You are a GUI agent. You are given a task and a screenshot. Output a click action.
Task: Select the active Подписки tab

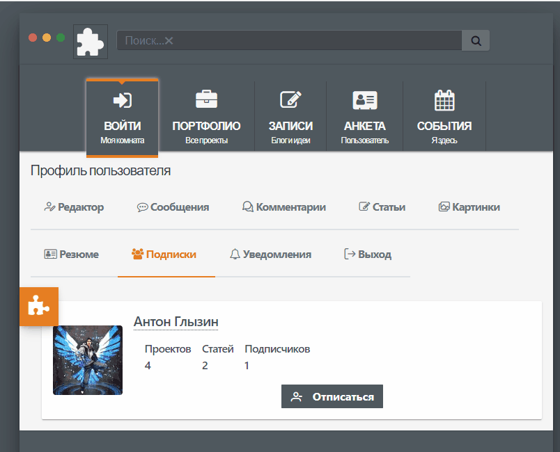tap(166, 254)
